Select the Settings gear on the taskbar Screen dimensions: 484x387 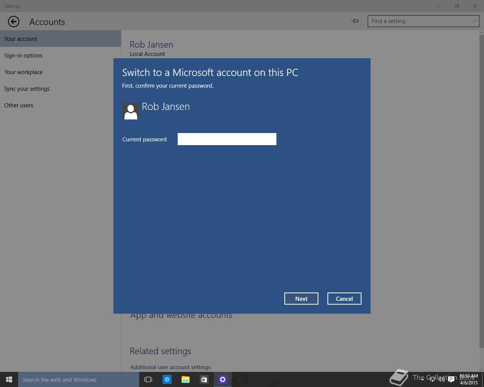222,379
